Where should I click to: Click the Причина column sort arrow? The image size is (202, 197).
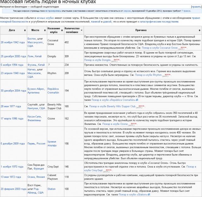pos(199,30)
